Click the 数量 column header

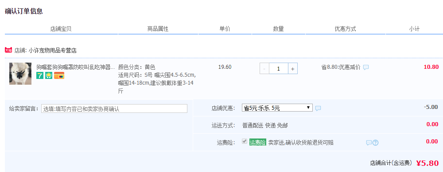278,29
